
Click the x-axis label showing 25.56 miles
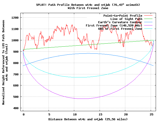[88, 119]
